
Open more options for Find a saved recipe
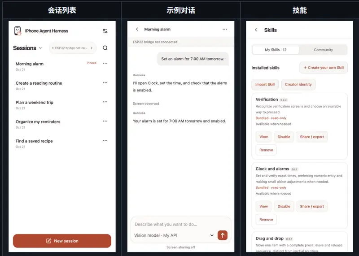(x=105, y=140)
